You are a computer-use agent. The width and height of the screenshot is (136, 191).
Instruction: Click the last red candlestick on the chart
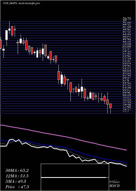point(110,106)
